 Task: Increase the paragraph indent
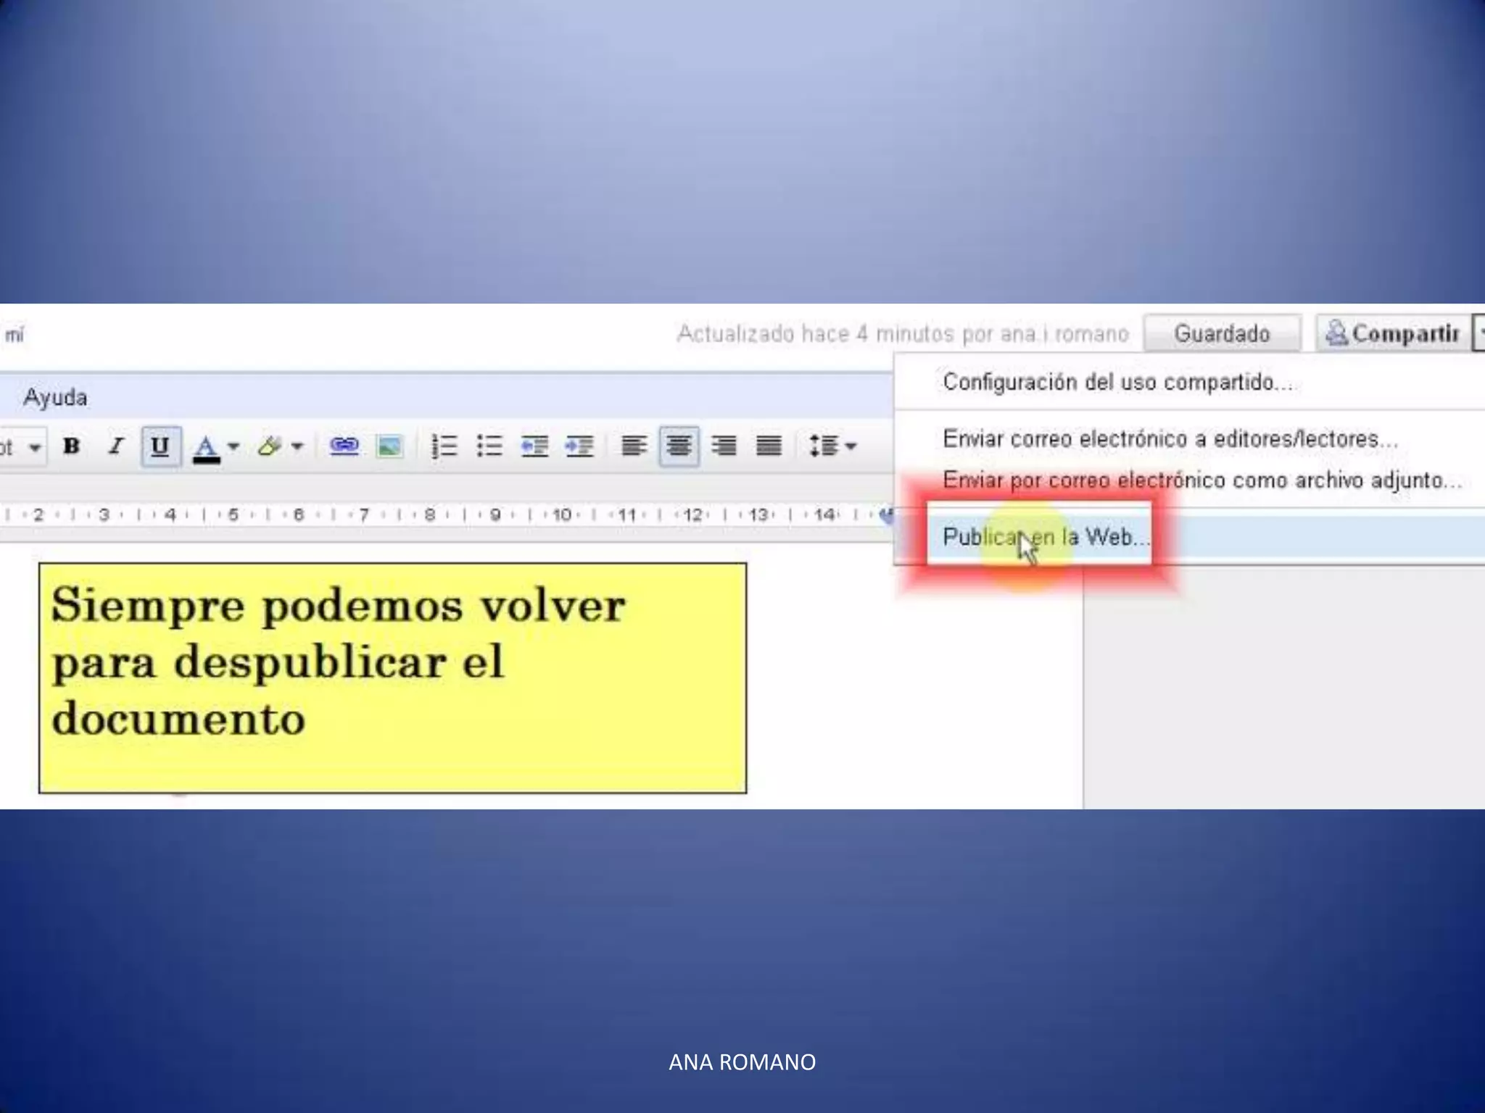pos(579,446)
